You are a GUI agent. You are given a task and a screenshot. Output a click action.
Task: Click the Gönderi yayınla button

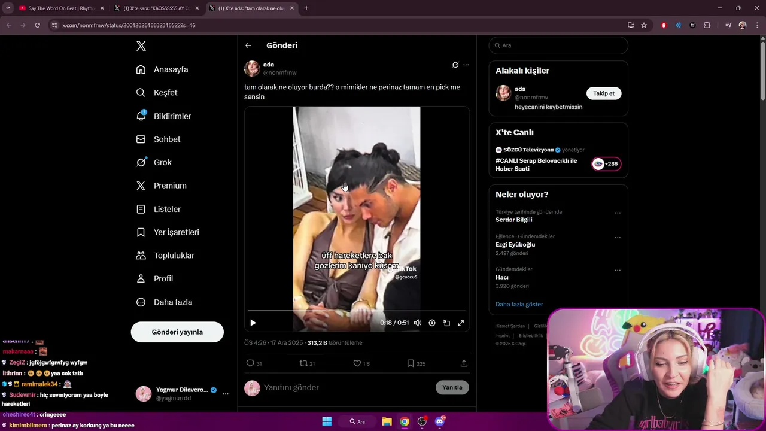point(177,332)
